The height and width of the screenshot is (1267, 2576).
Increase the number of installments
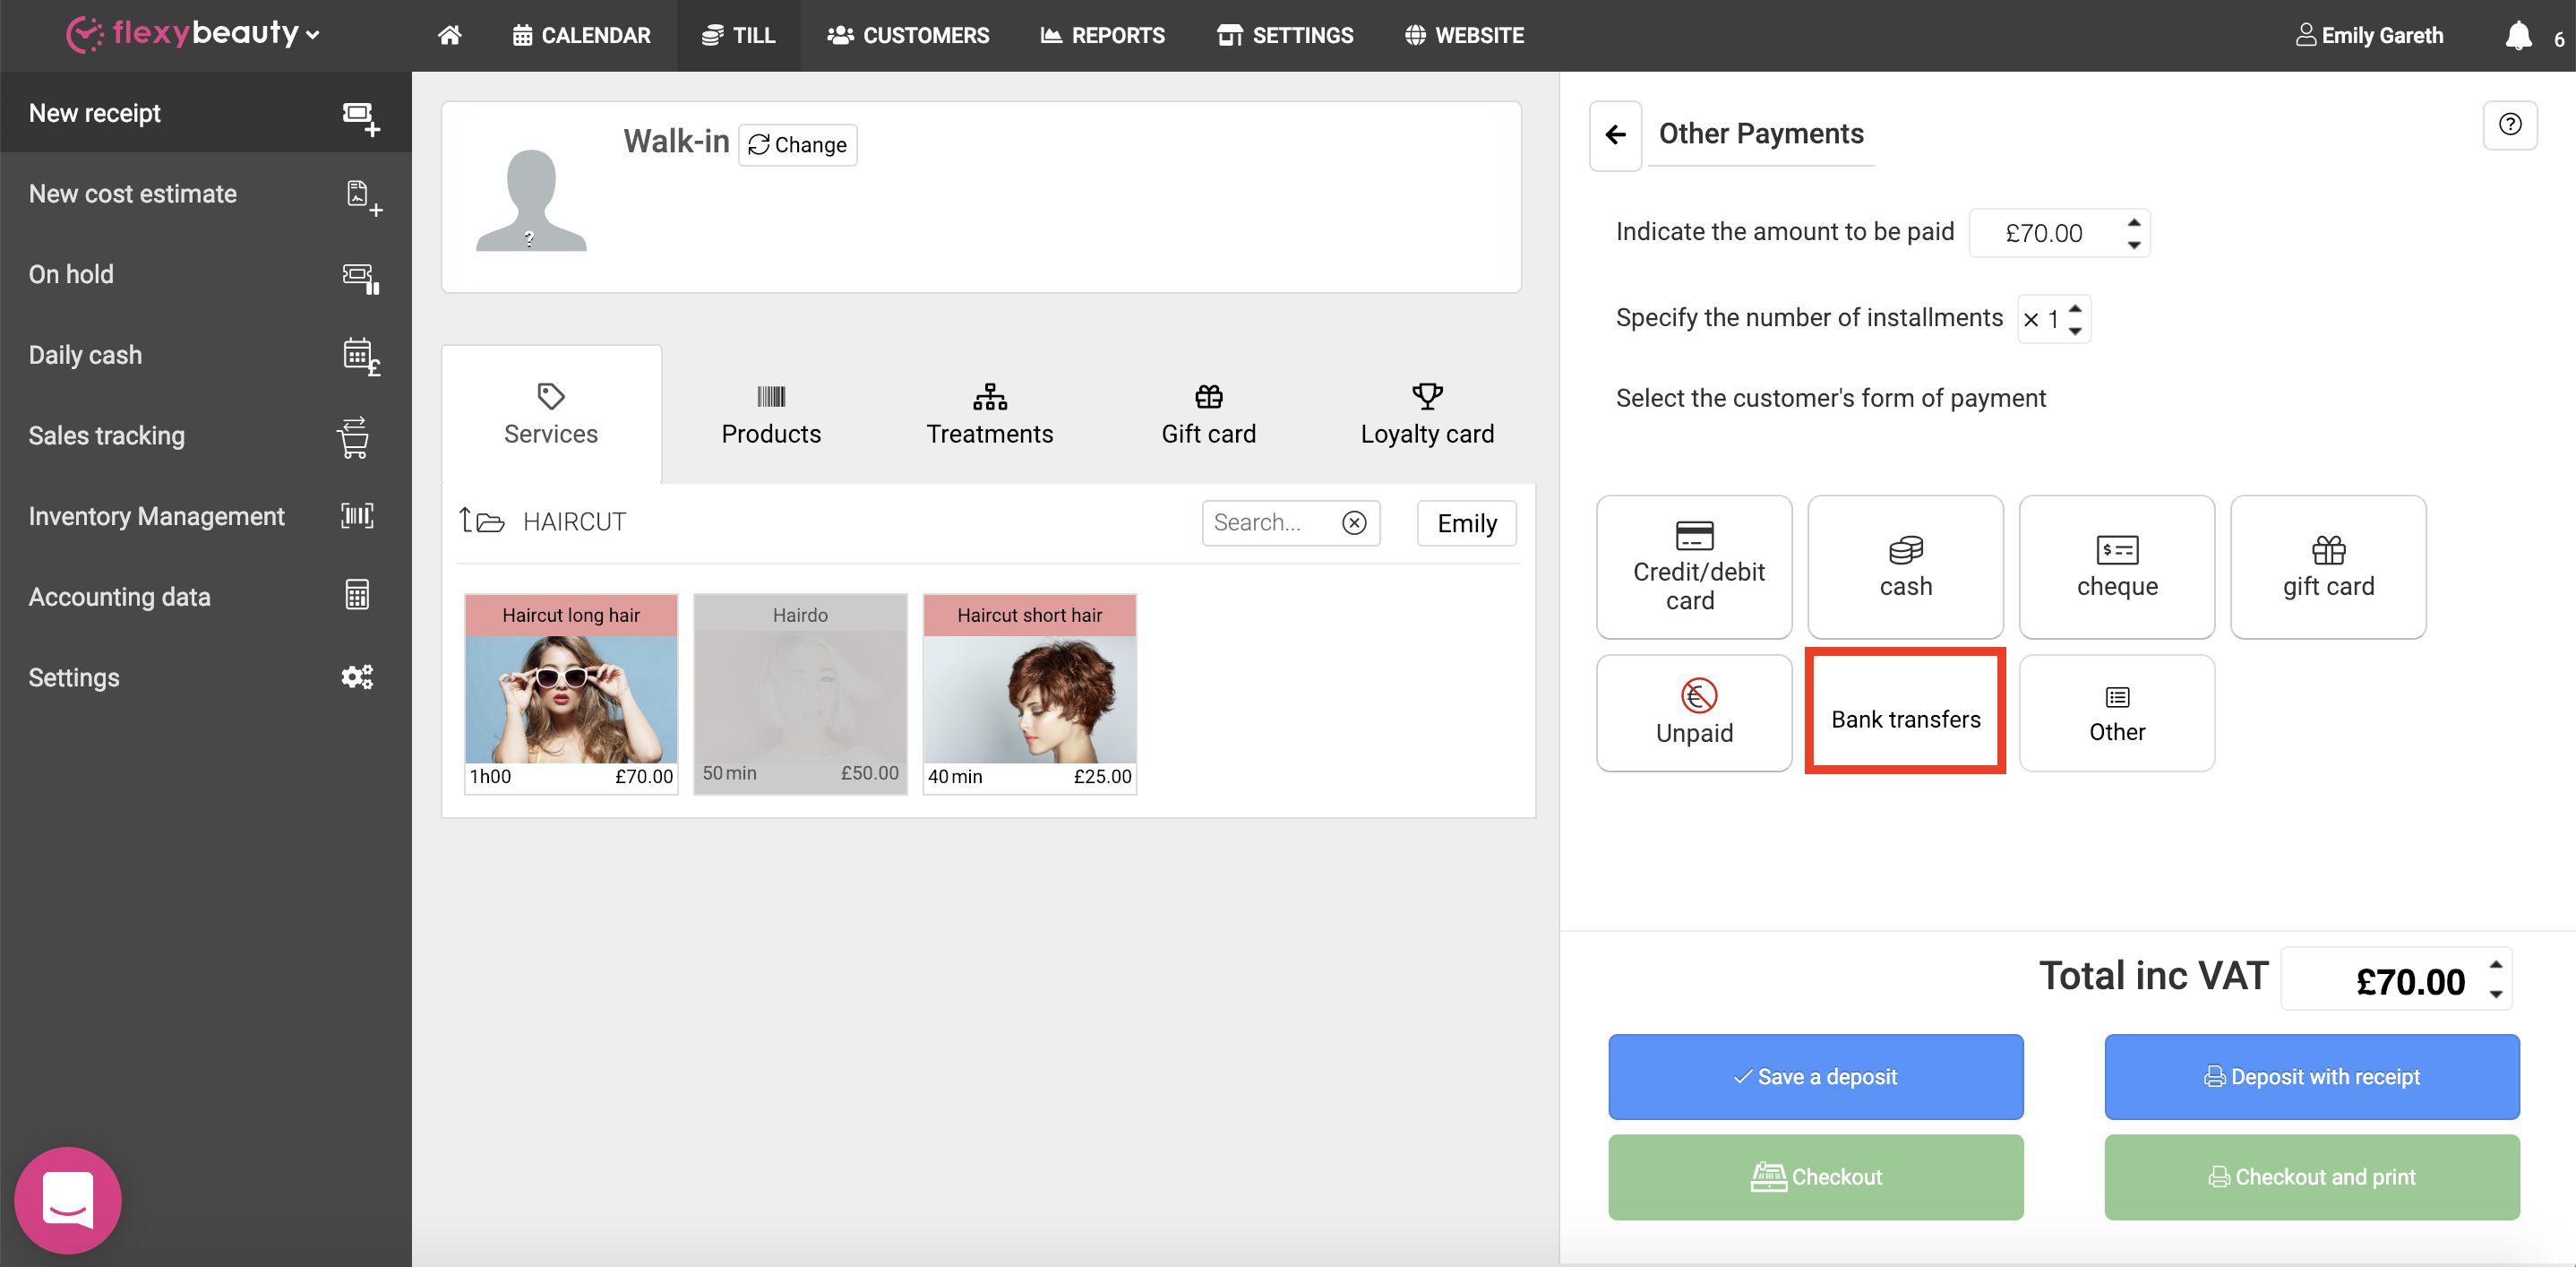[x=2076, y=308]
